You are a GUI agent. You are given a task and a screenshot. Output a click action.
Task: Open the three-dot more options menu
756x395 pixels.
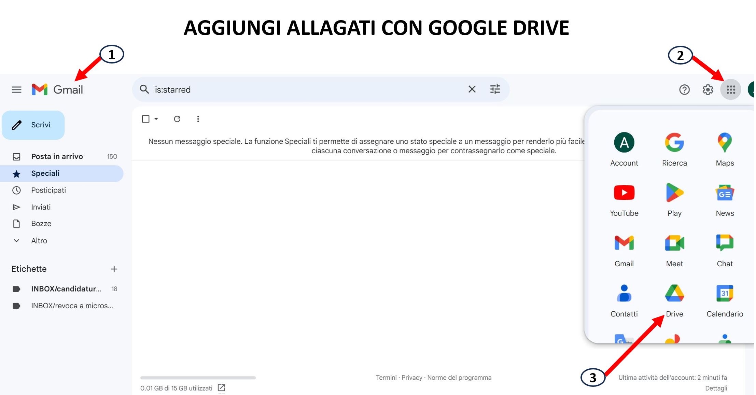pos(198,119)
